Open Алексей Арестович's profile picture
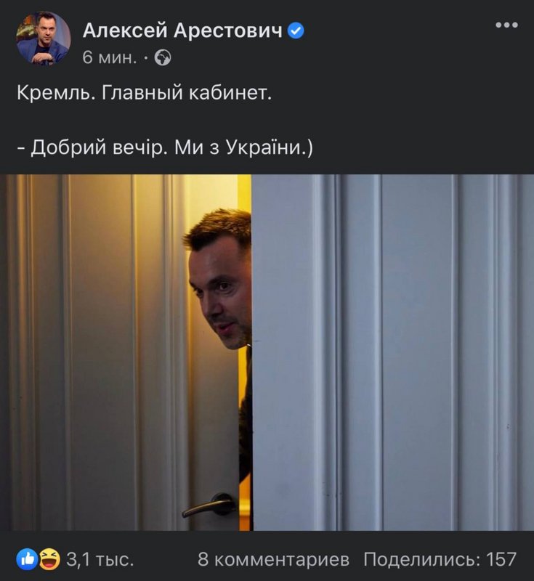Image resolution: width=534 pixels, height=581 pixels. pos(44,38)
